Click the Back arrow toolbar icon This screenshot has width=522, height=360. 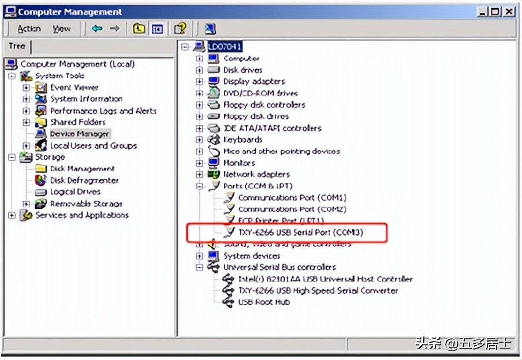(97, 29)
